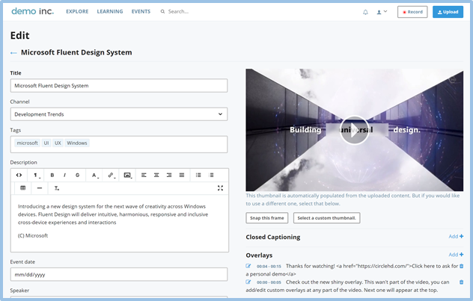
Task: Click the 00:00 - 00:05 timestamp
Action: click(269, 282)
